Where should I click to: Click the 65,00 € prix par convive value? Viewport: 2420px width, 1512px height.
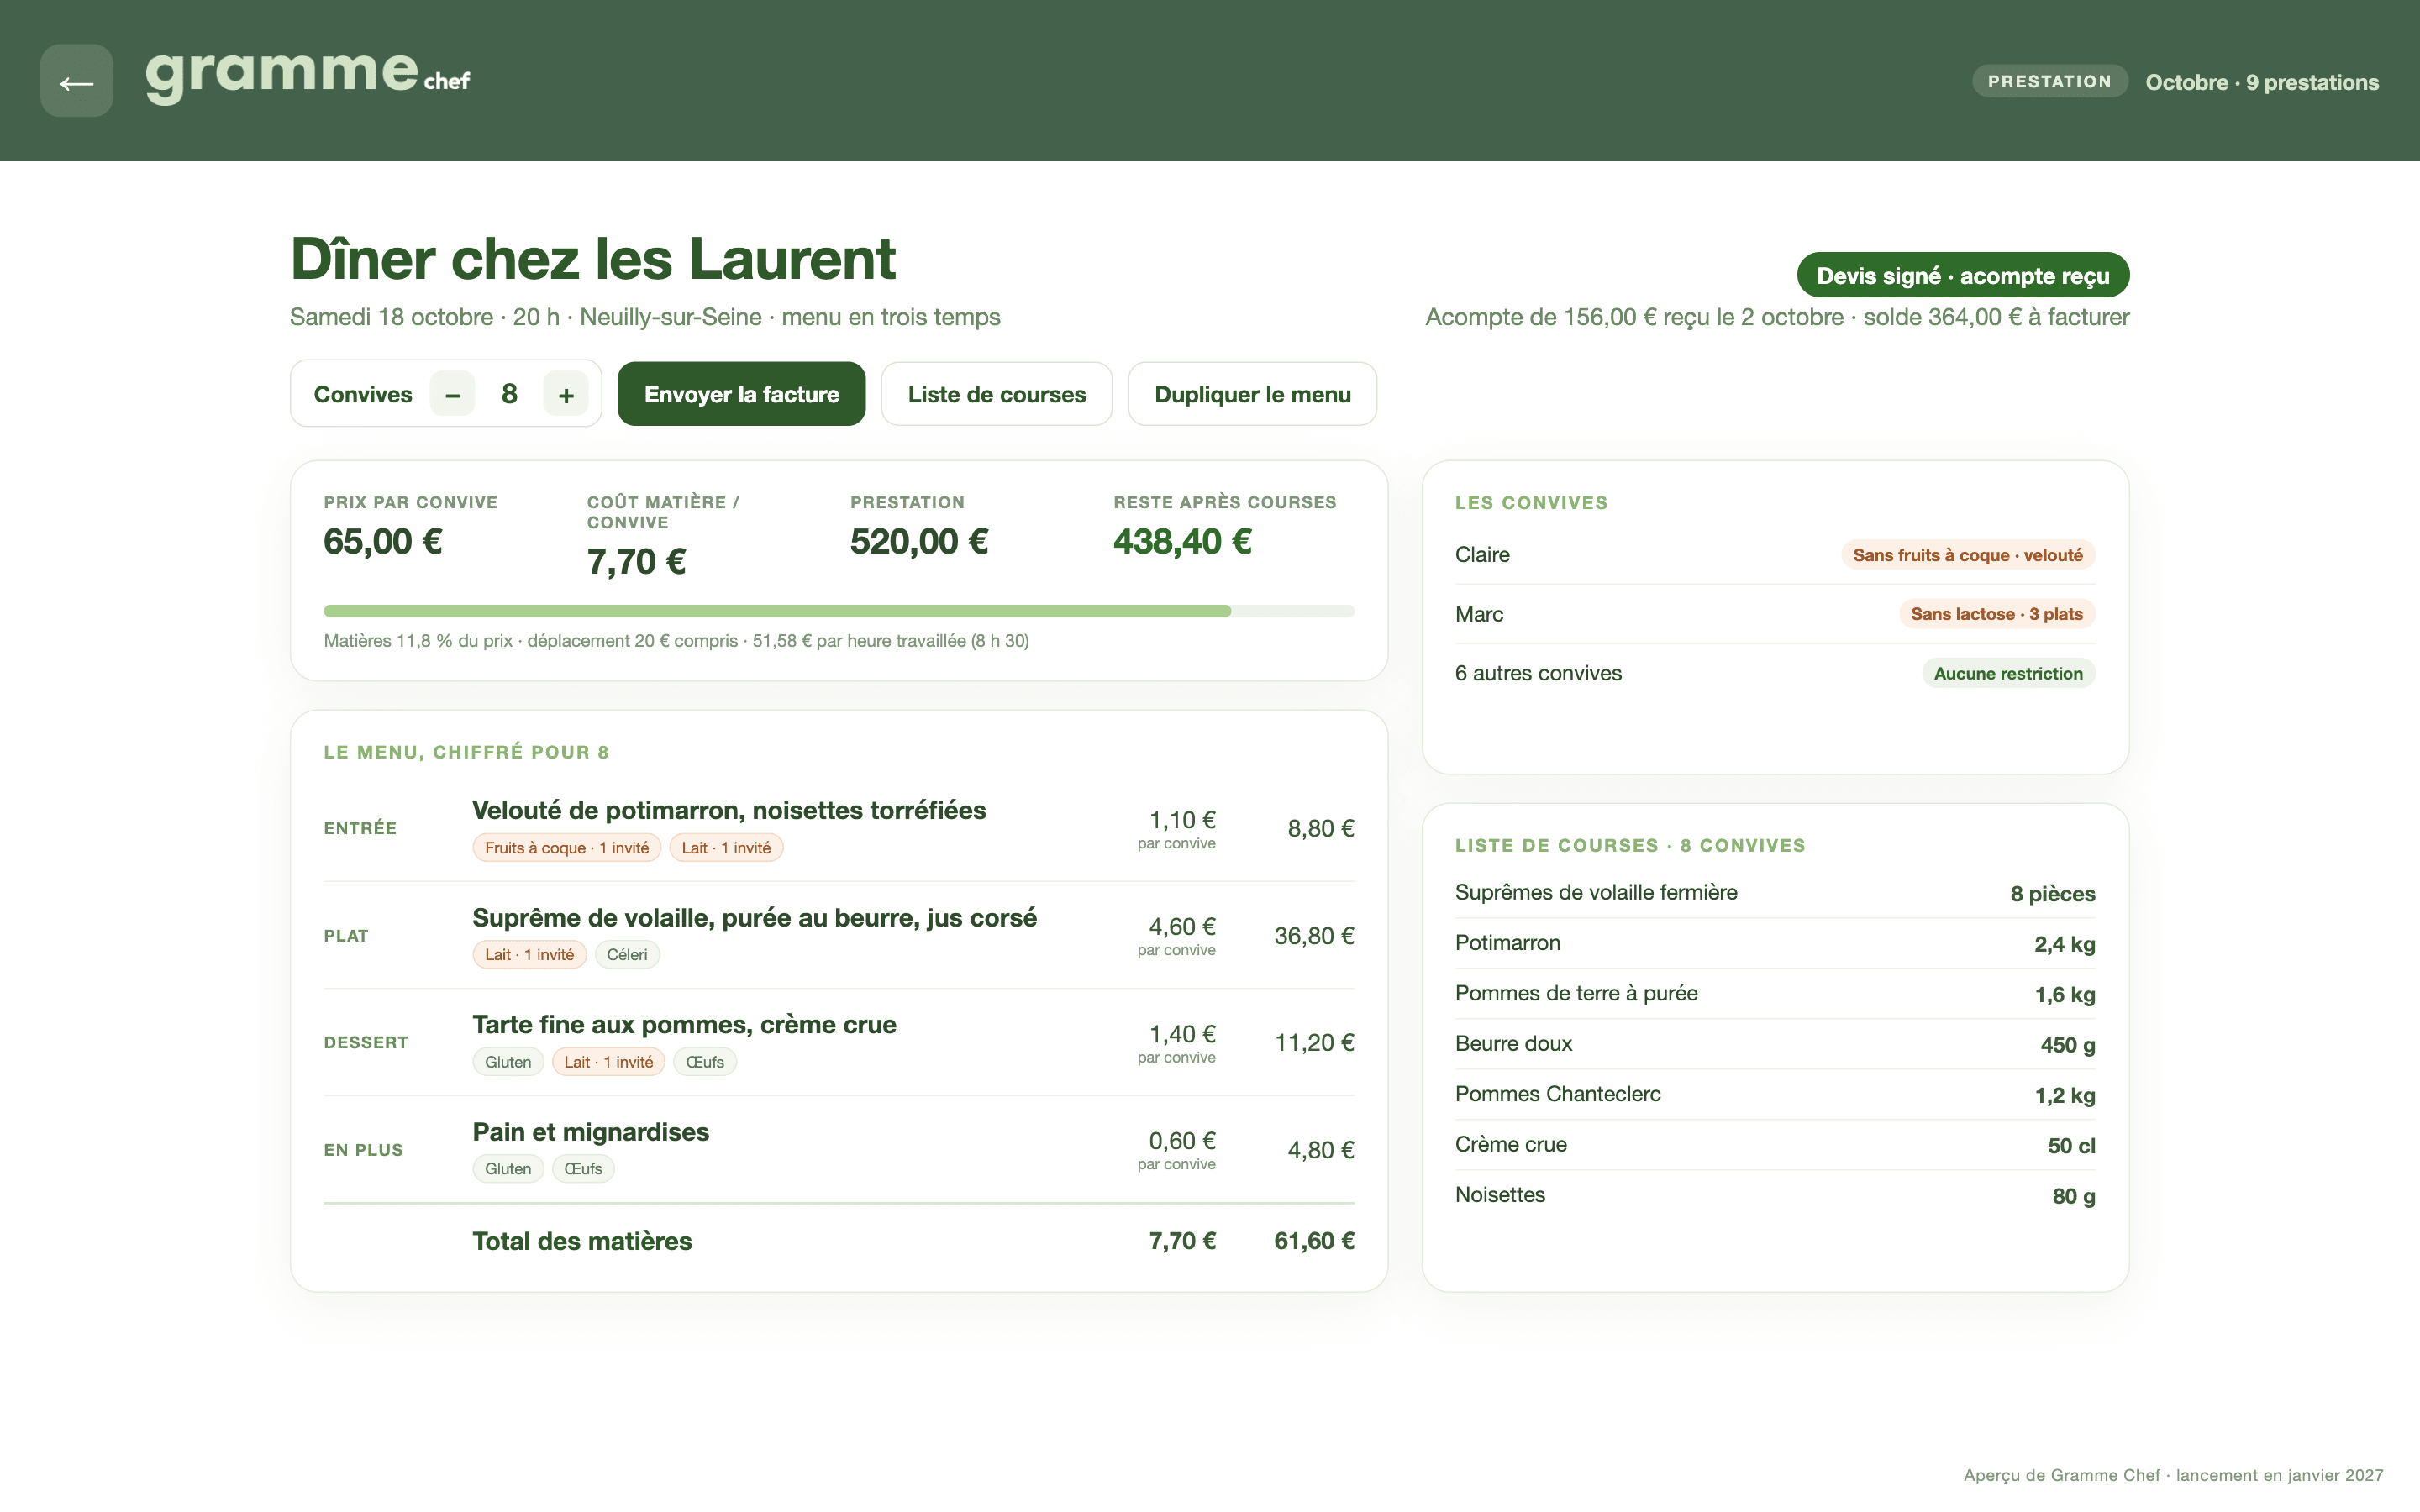click(x=383, y=542)
